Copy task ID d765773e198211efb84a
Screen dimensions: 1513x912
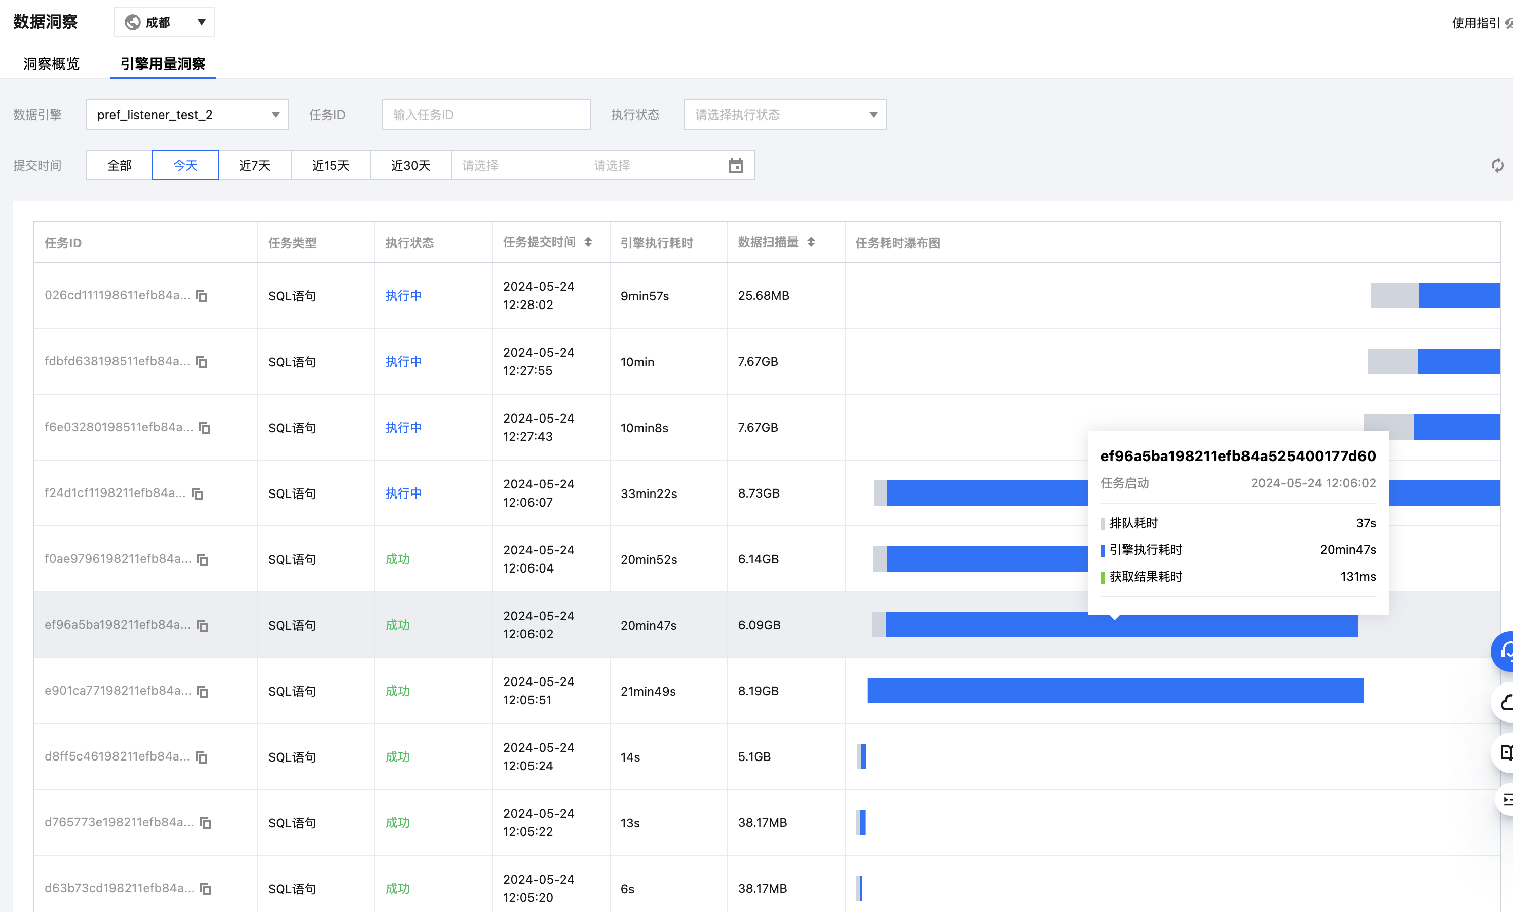(x=206, y=823)
